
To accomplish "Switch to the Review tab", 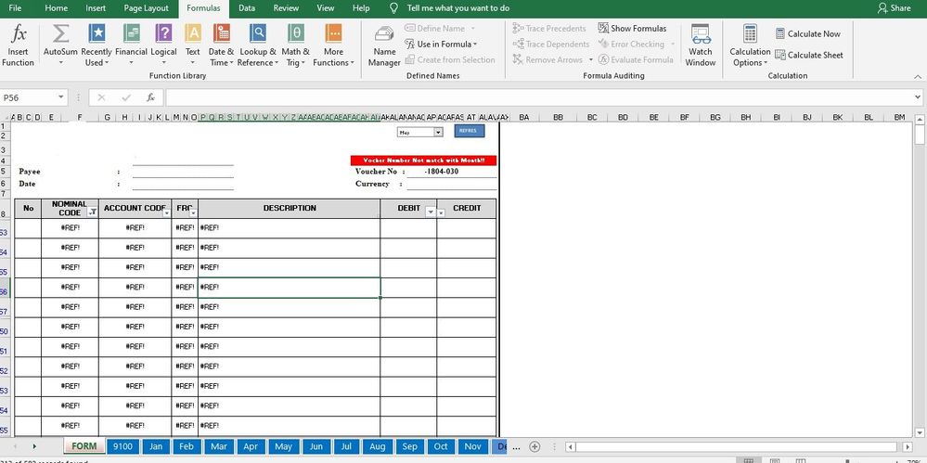I will click(x=286, y=8).
